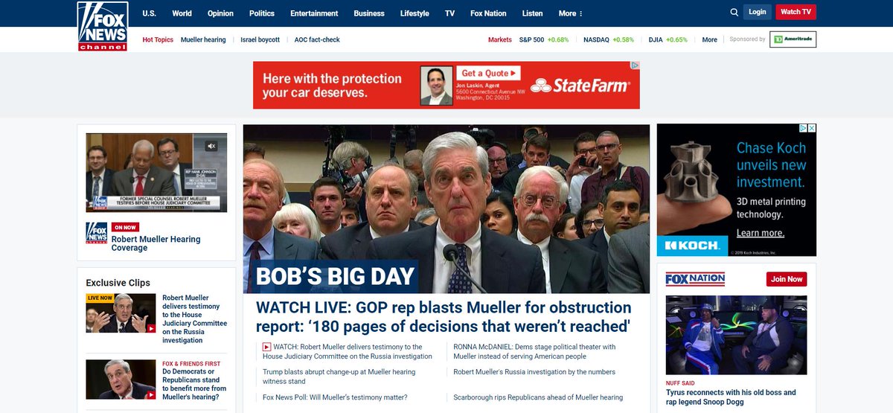This screenshot has height=413, width=893.
Task: Open Scarborough rips Republicans story
Action: pyautogui.click(x=538, y=397)
